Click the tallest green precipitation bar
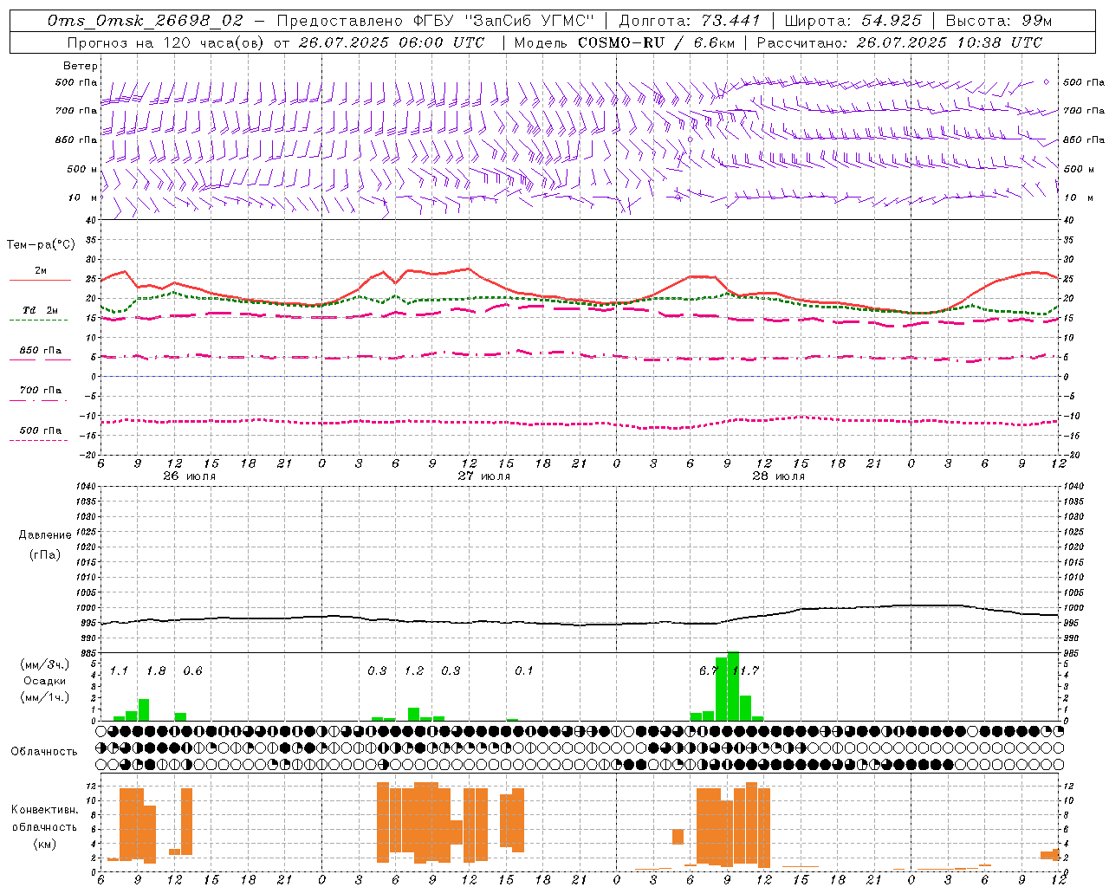1109x887 pixels. click(733, 686)
